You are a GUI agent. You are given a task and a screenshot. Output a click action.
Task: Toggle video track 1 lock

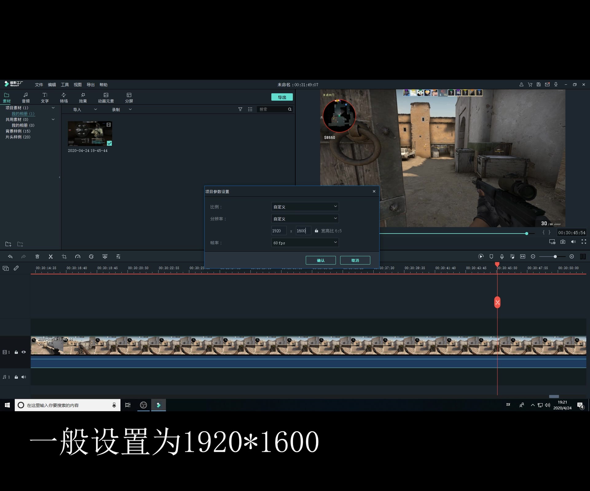16,352
